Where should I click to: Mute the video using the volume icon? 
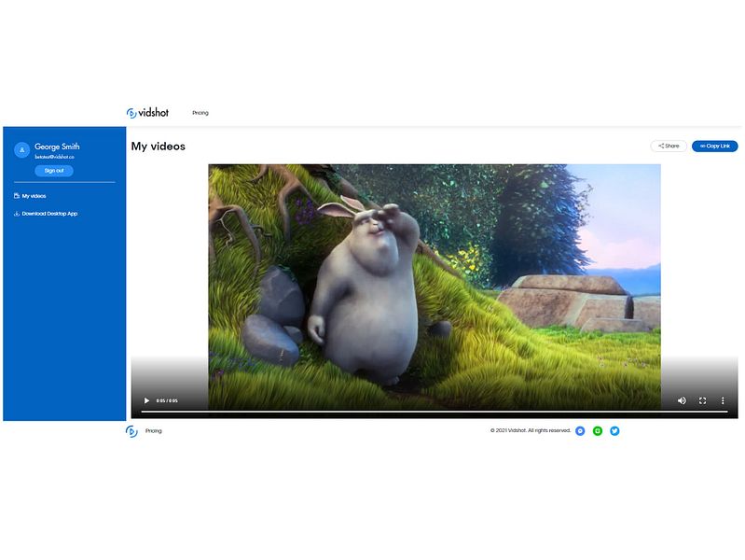682,400
